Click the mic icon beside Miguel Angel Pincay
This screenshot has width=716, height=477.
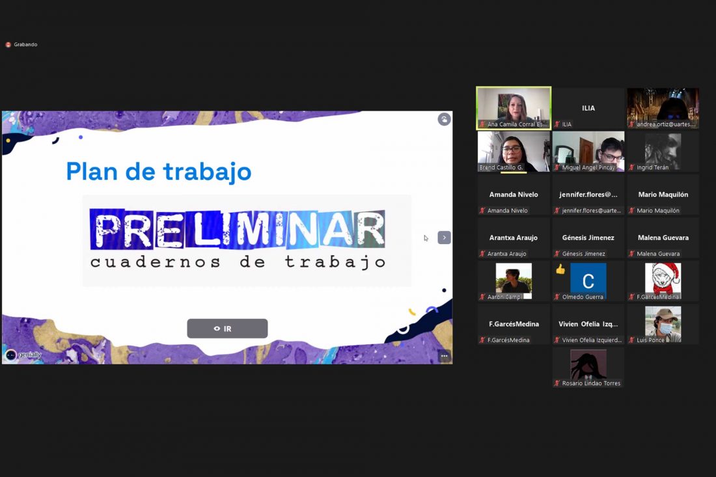557,167
